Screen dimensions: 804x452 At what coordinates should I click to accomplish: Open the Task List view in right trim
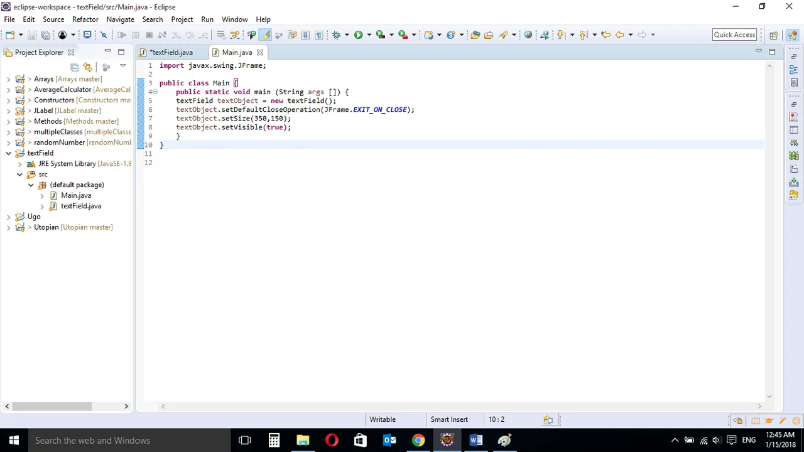(x=794, y=83)
